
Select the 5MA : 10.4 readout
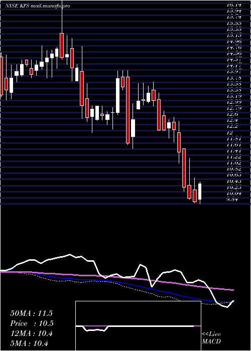click(x=29, y=343)
